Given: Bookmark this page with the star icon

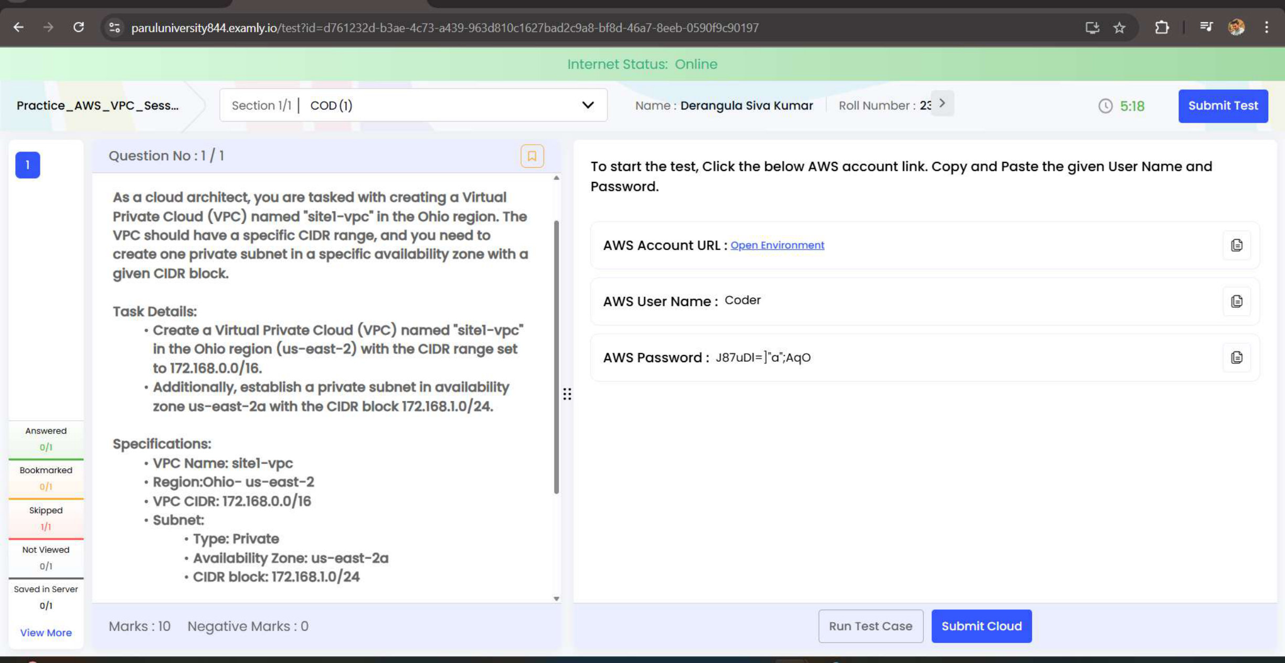Looking at the screenshot, I should coord(1120,27).
